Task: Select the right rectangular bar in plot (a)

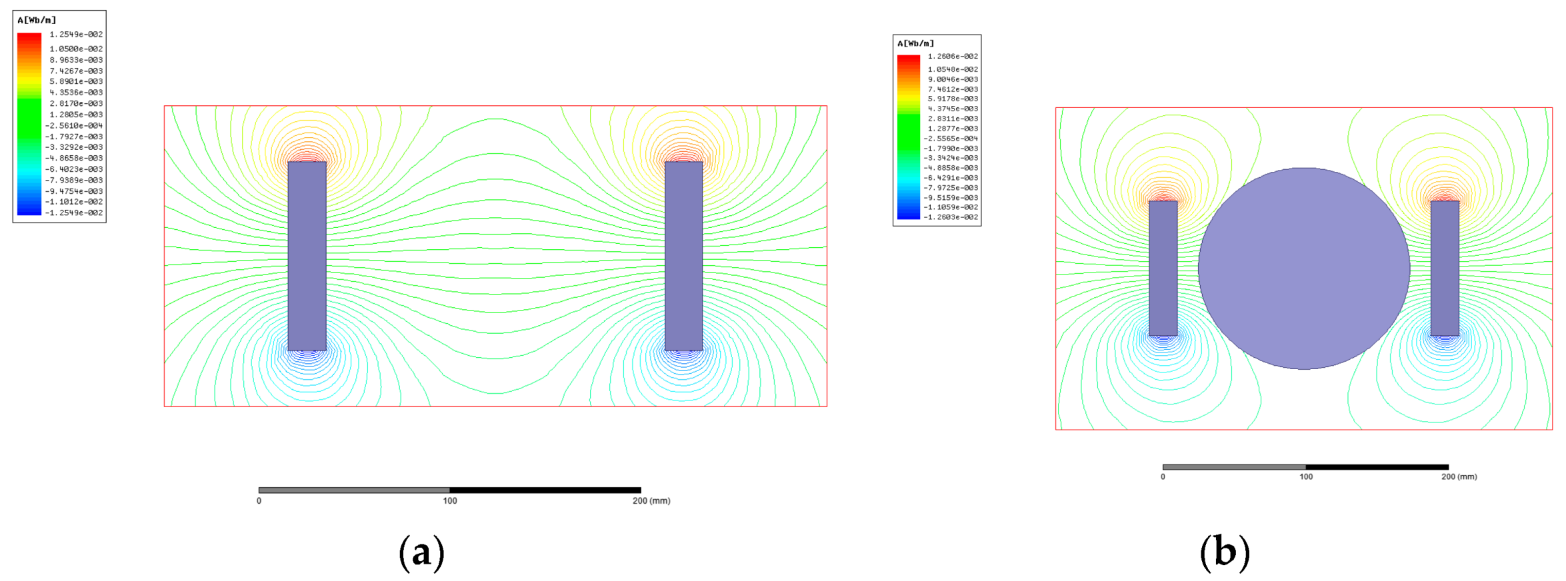Action: pyautogui.click(x=684, y=256)
